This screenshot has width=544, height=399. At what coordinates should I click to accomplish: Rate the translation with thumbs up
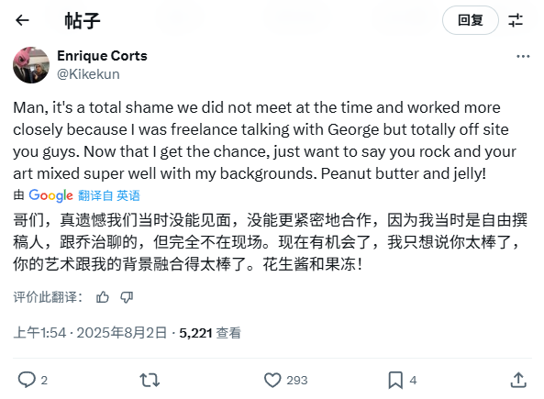coord(103,297)
